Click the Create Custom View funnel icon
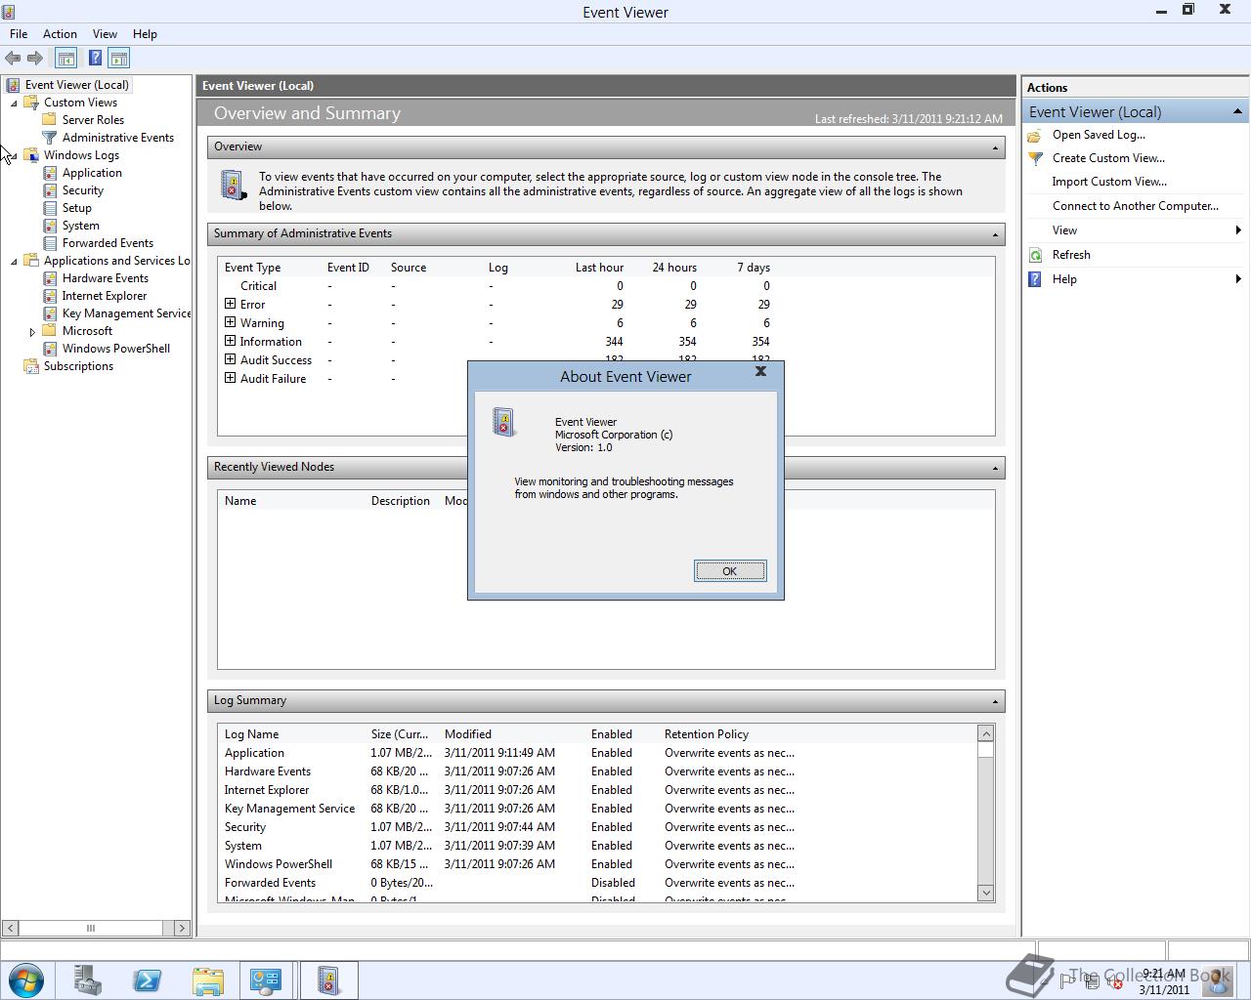The height and width of the screenshot is (1000, 1251). (x=1035, y=158)
